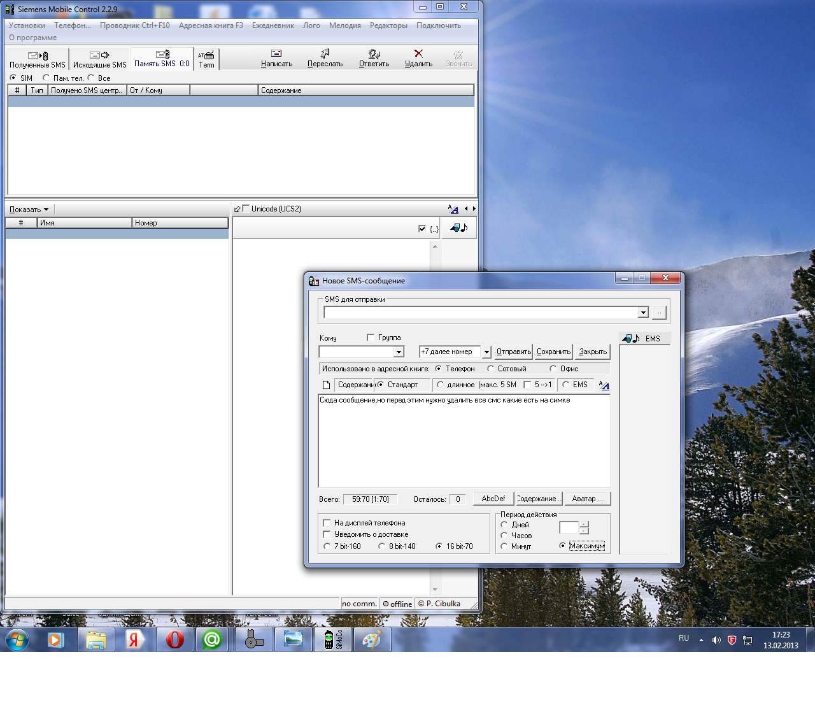The image size is (815, 705).
Task: Click the Подключить menu item
Action: click(x=439, y=25)
